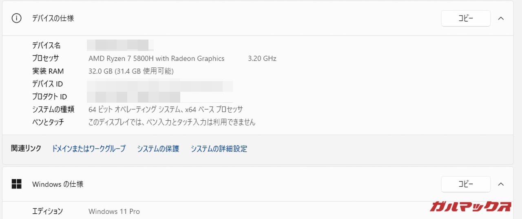Click the blurred デバイス名 value
This screenshot has height=219, width=522.
pyautogui.click(x=120, y=45)
